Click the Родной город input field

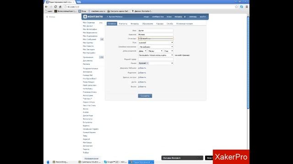point(156,59)
